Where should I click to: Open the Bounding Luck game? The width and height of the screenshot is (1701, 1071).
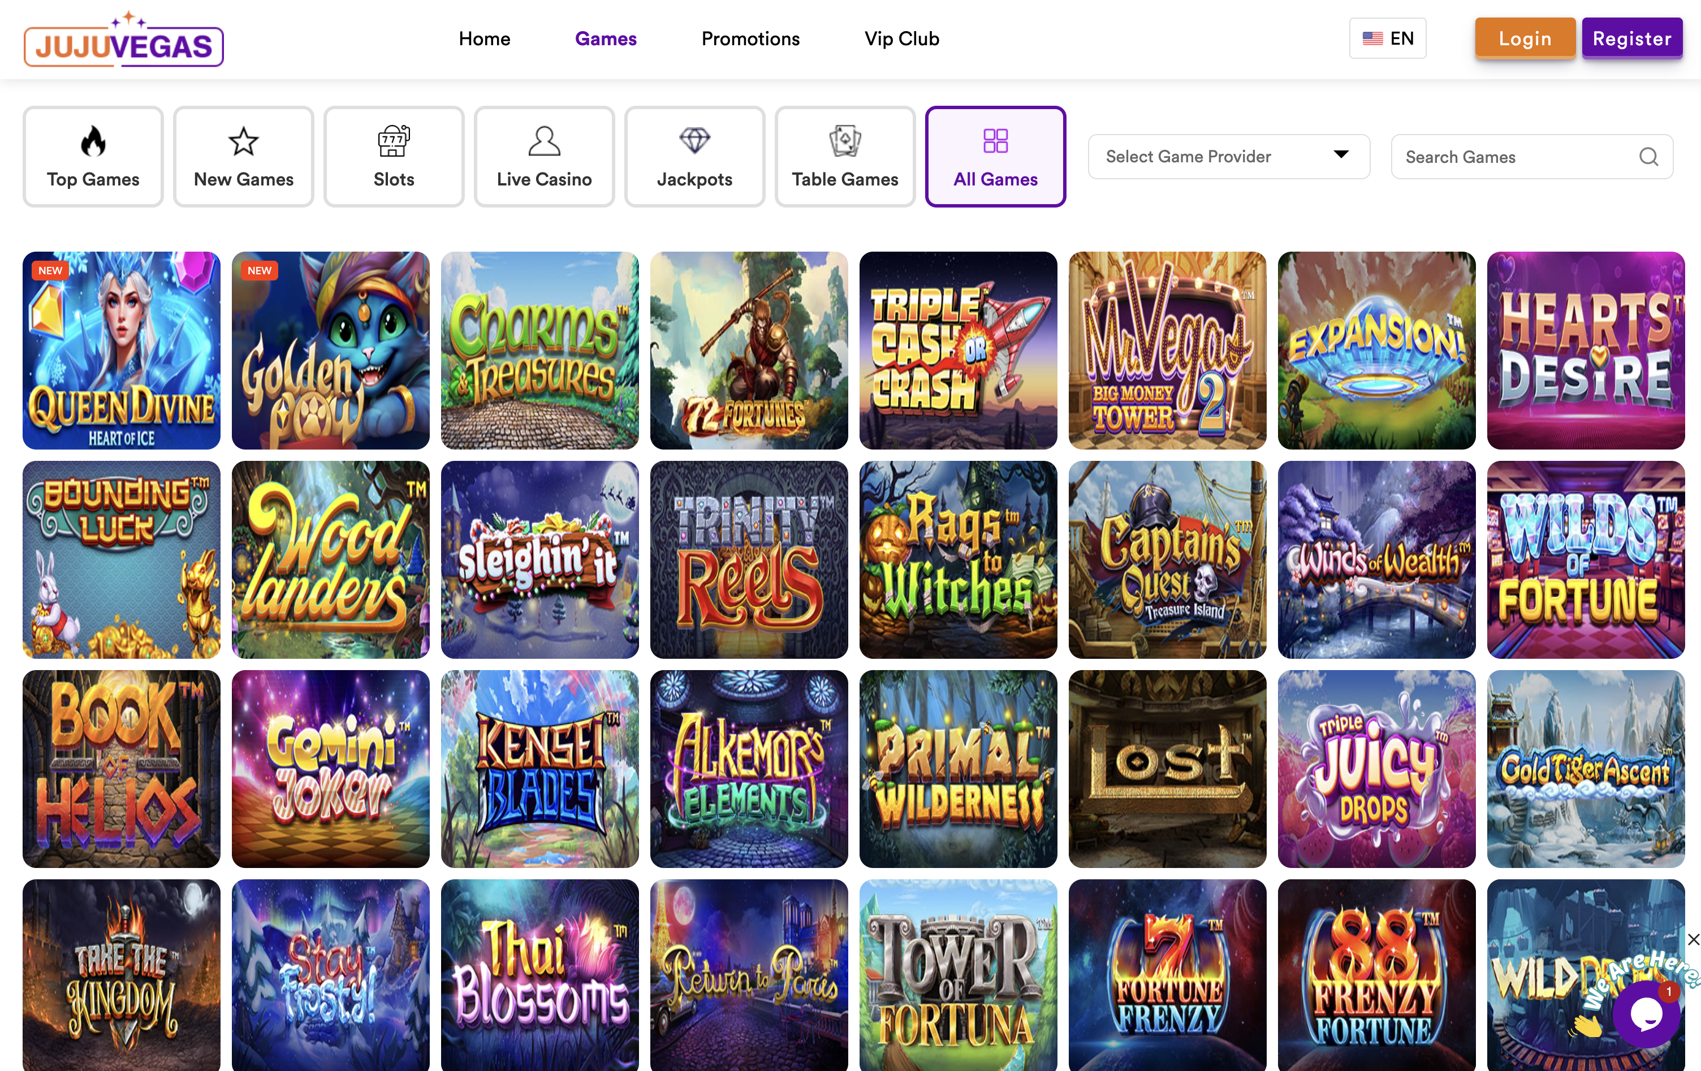tap(122, 559)
